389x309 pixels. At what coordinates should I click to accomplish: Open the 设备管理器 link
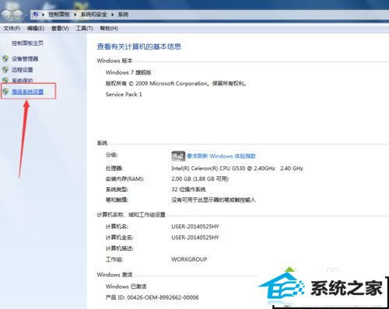pos(25,59)
